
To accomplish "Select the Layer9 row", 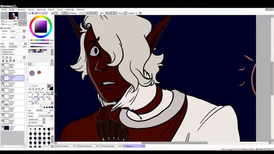I will [12, 90].
